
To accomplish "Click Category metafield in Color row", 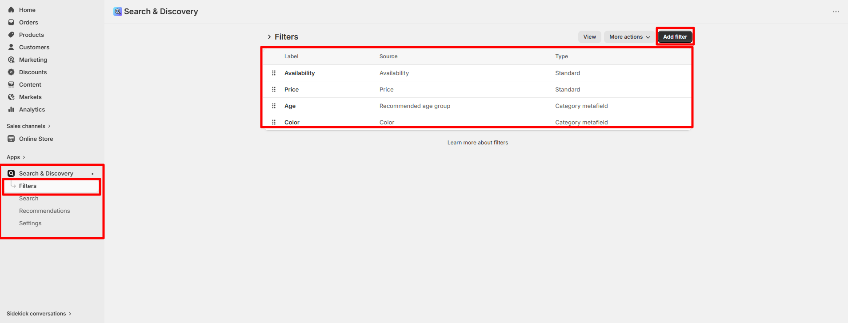I will 581,123.
